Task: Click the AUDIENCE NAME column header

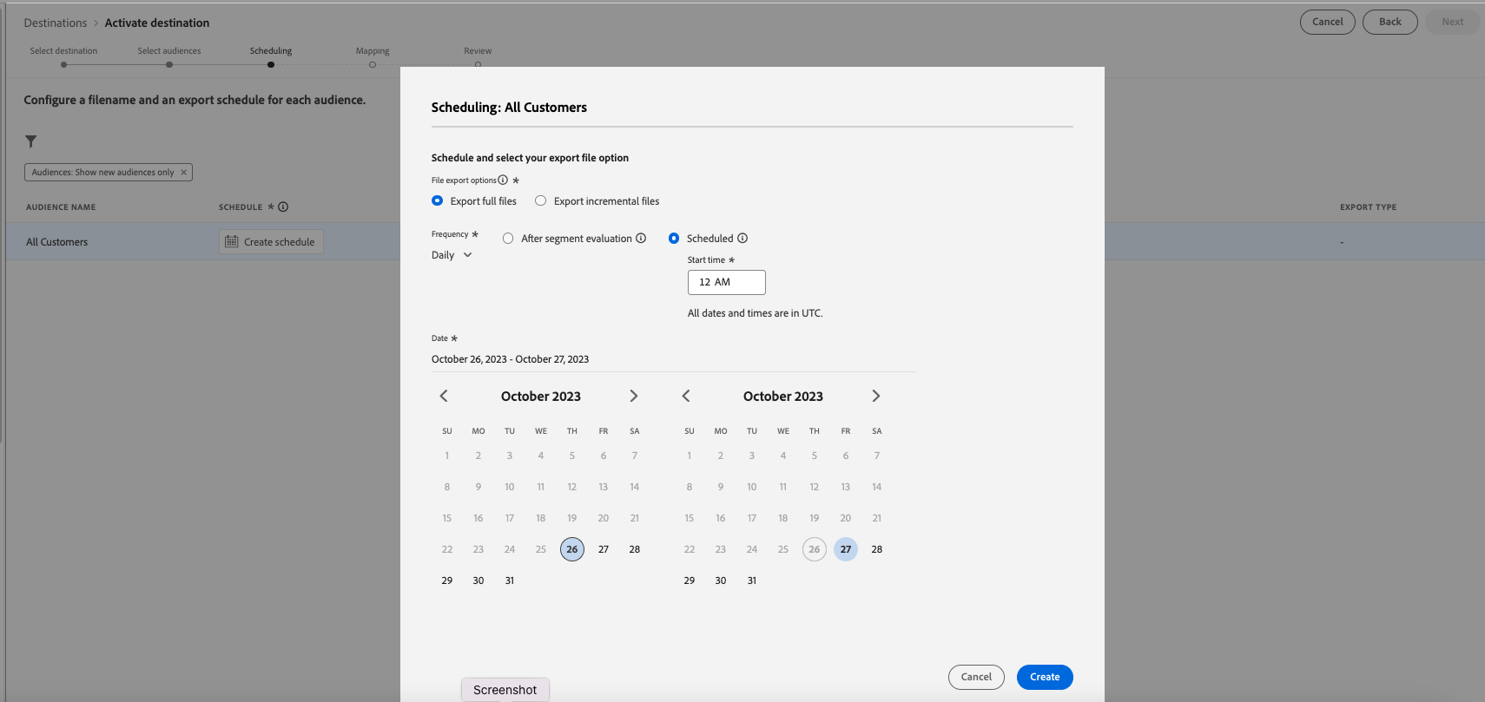Action: [61, 207]
